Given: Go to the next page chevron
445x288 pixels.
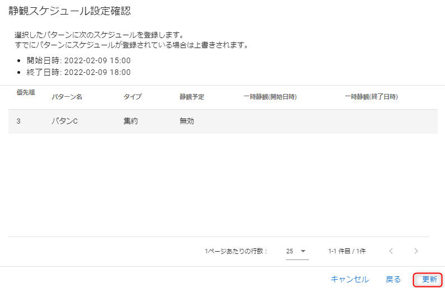Looking at the screenshot, I should 416,251.
